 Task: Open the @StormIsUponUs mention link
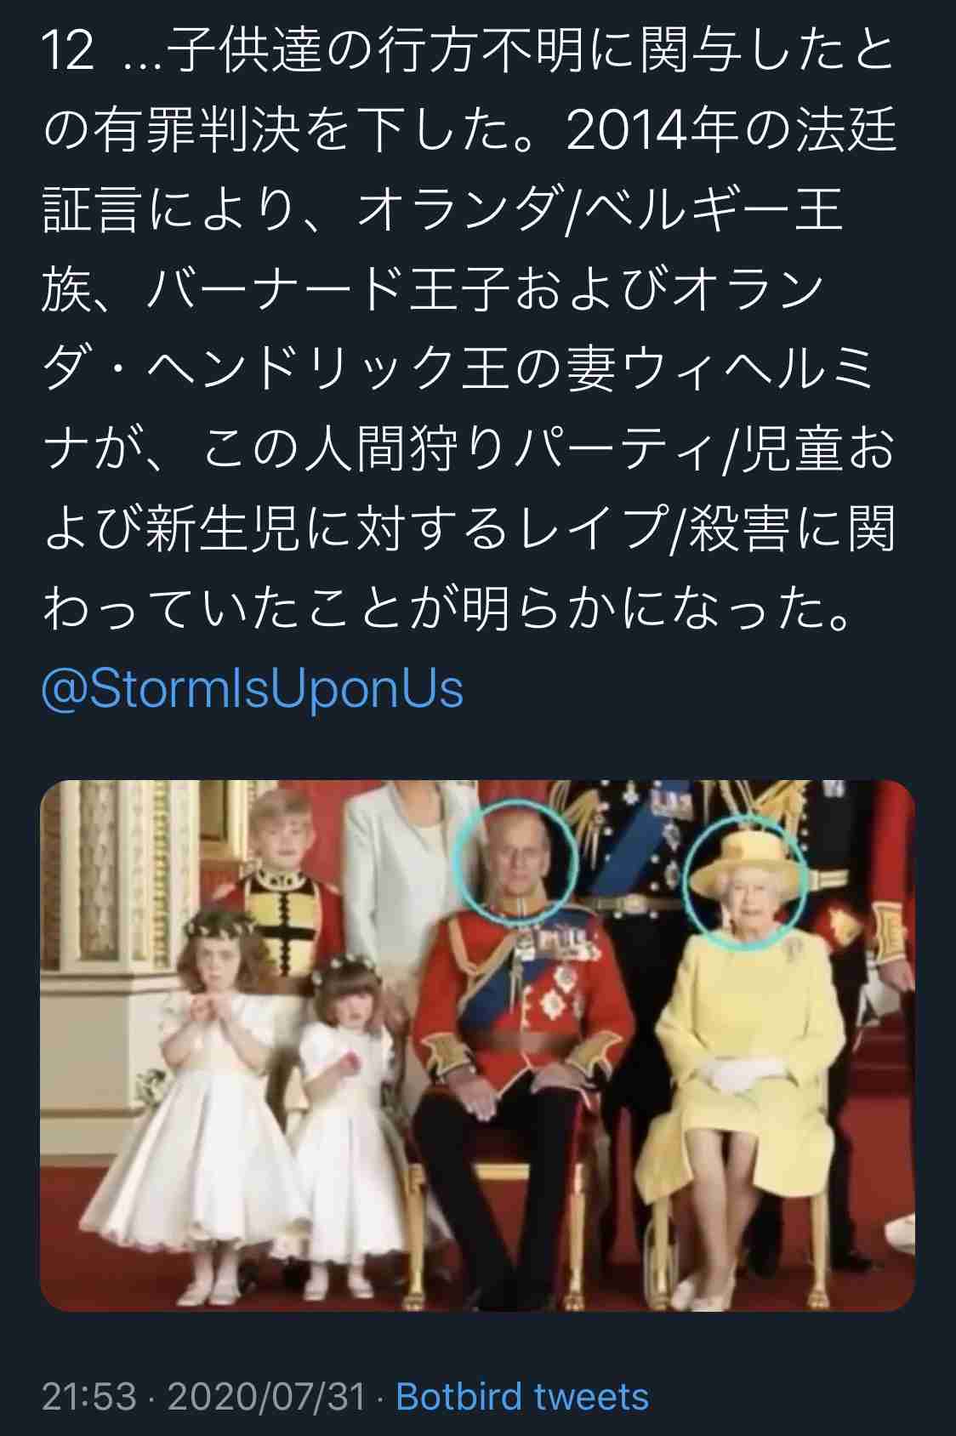point(252,689)
